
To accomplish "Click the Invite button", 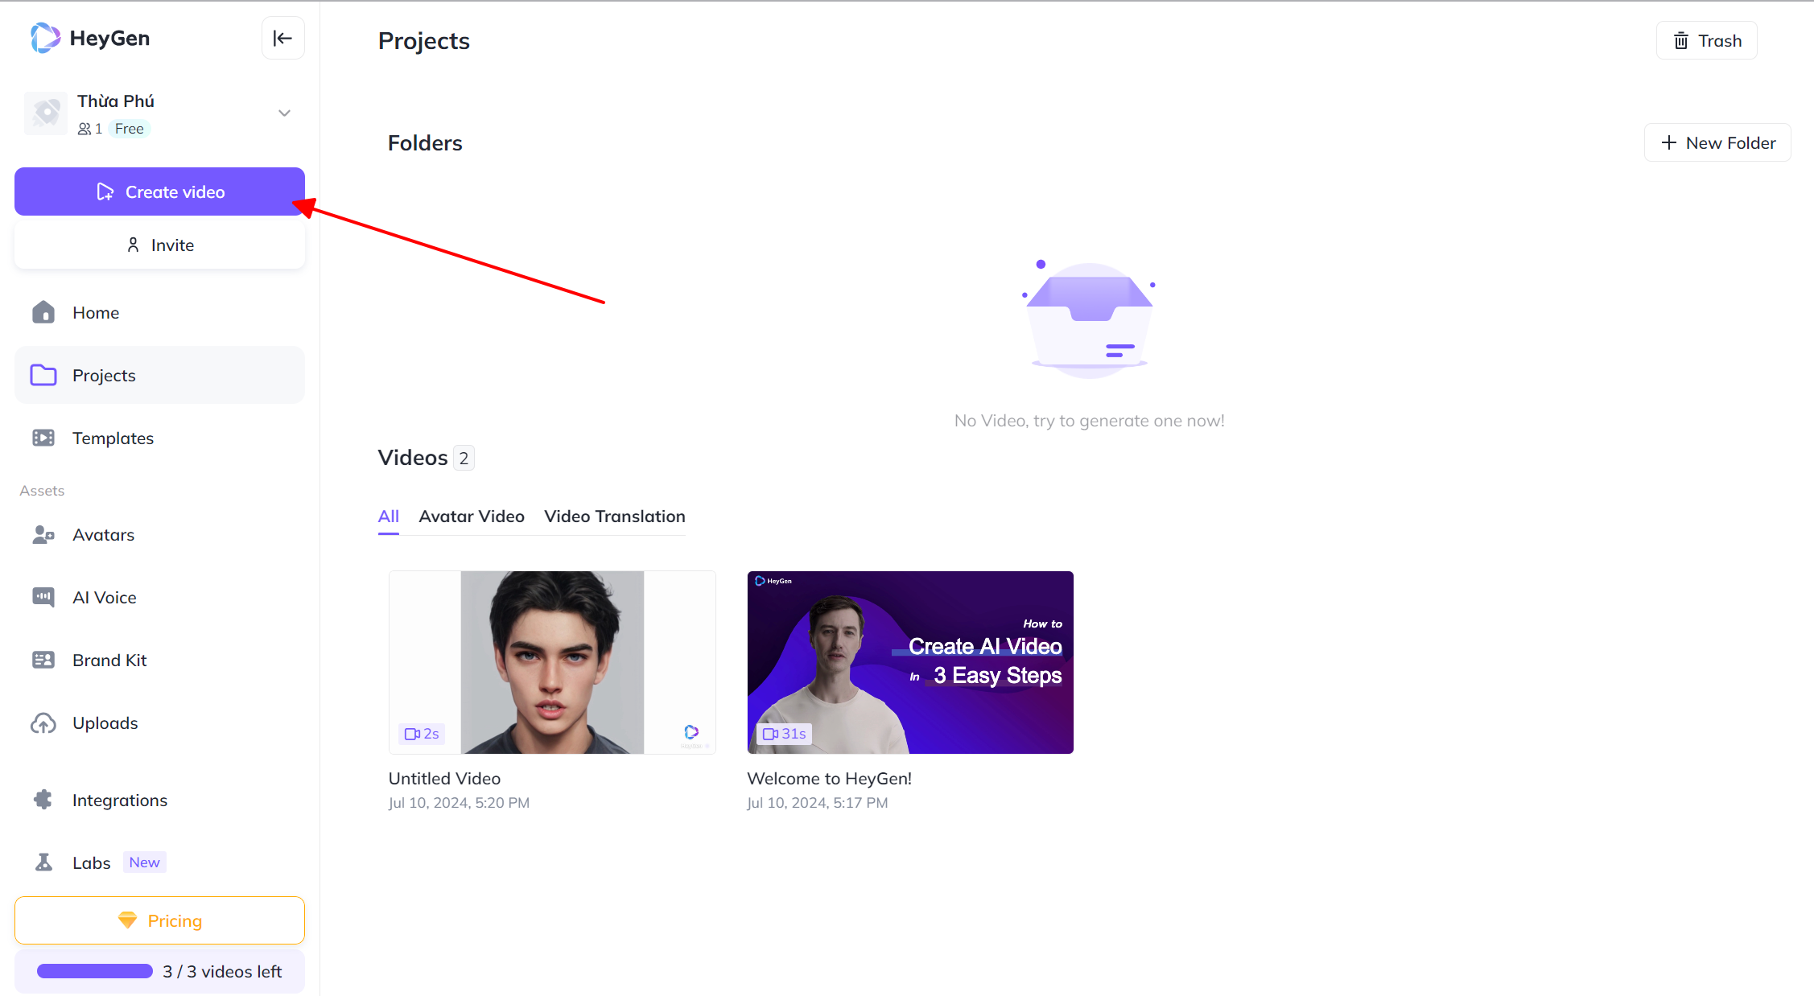I will click(159, 244).
